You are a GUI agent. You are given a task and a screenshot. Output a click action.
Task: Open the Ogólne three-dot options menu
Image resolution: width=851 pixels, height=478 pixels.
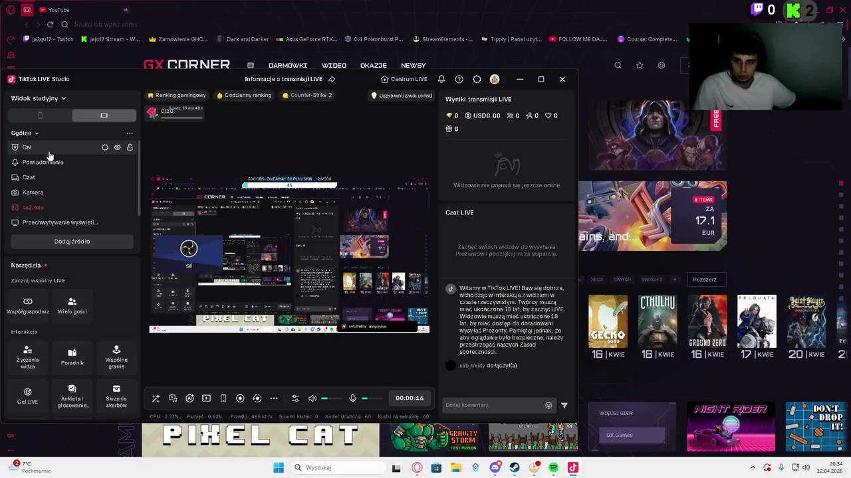pyautogui.click(x=130, y=133)
